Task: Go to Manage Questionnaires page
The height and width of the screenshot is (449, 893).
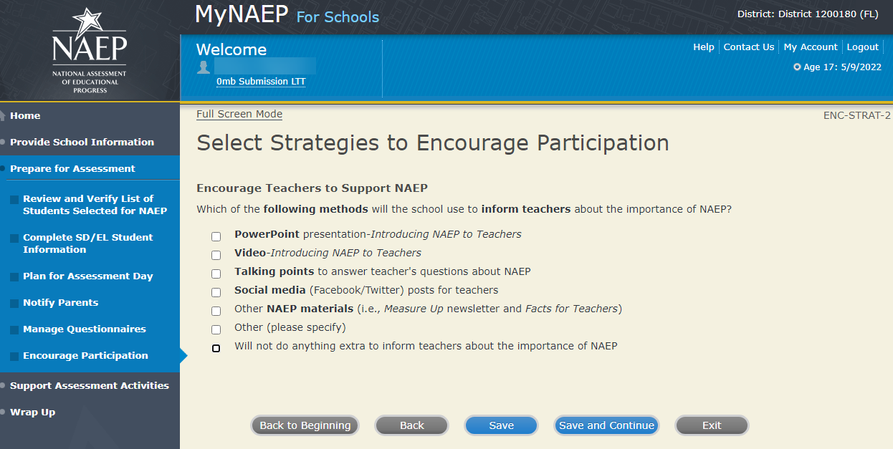Action: point(84,329)
